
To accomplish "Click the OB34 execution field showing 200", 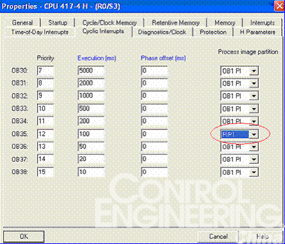I will tap(91, 121).
